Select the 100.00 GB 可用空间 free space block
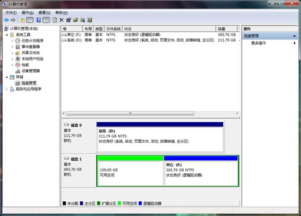Screen dimensions: 301x216 (x=130, y=171)
